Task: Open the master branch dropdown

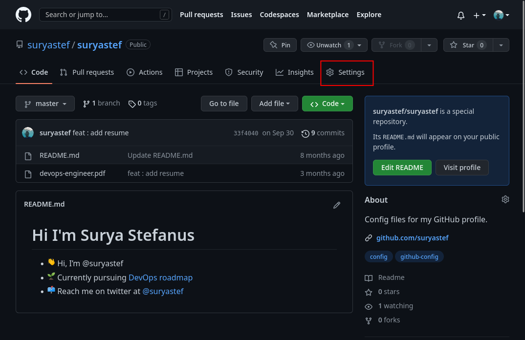Action: point(45,104)
